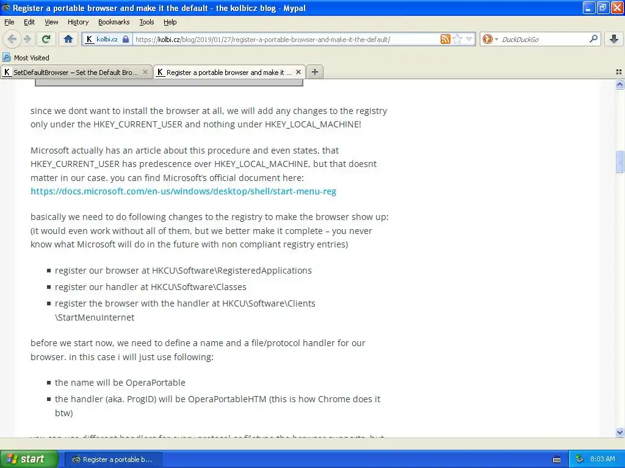Open the File menu
The height and width of the screenshot is (468, 625).
9,22
